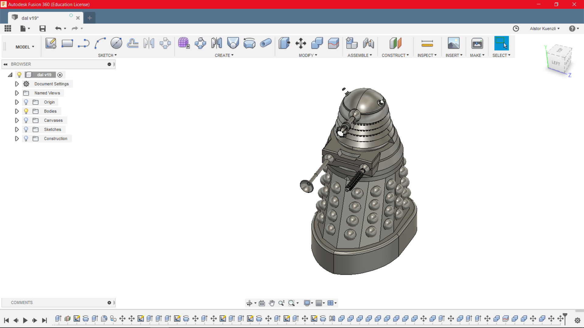The width and height of the screenshot is (584, 328).
Task: Open the ASSEMBLE menu
Action: [x=360, y=55]
